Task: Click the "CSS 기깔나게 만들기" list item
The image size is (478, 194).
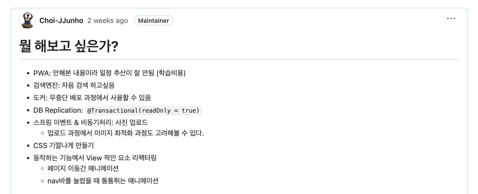Action: 63,145
